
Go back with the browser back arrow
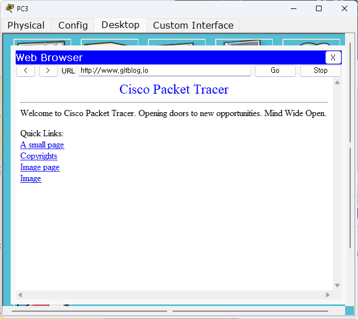pyautogui.click(x=25, y=71)
